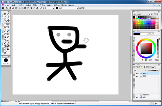Click the brush size preview thumbnail
Image resolution: width=162 pixels, height=106 pixels.
pos(6,61)
